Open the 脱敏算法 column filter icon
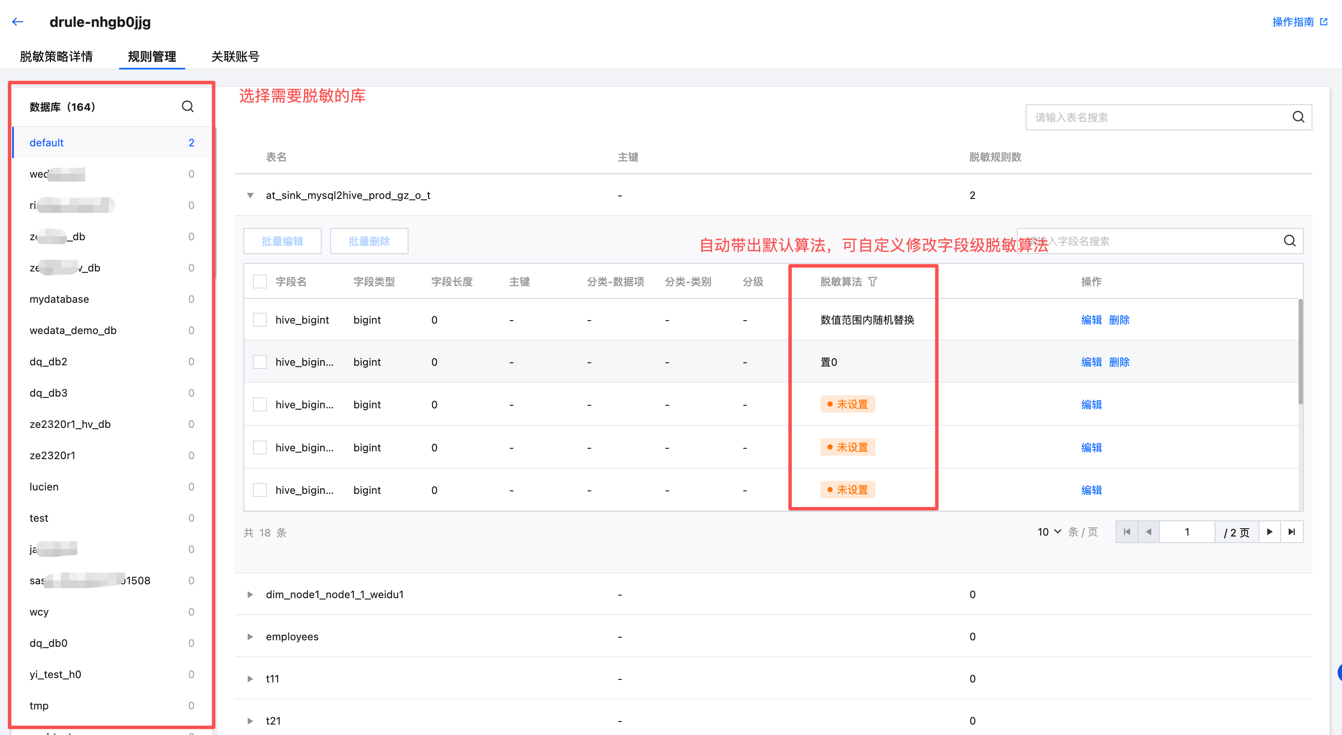 click(873, 282)
